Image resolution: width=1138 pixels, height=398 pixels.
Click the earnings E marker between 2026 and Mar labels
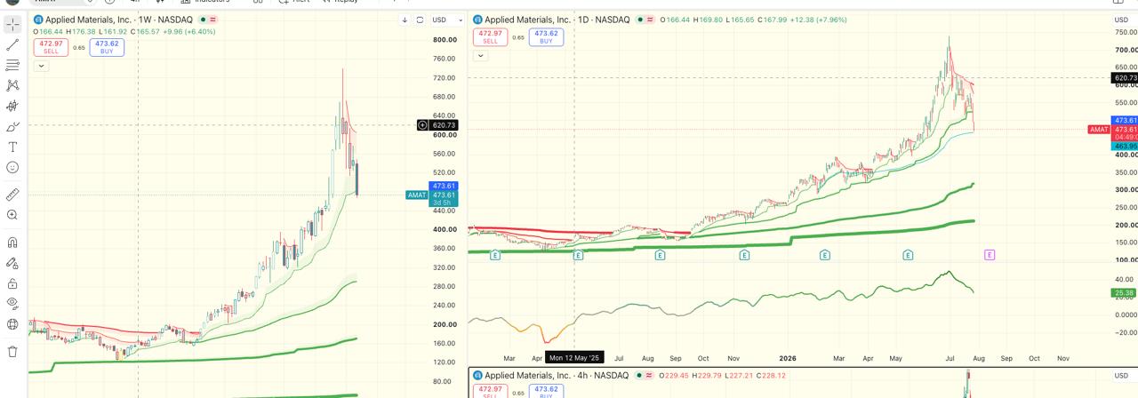(825, 255)
